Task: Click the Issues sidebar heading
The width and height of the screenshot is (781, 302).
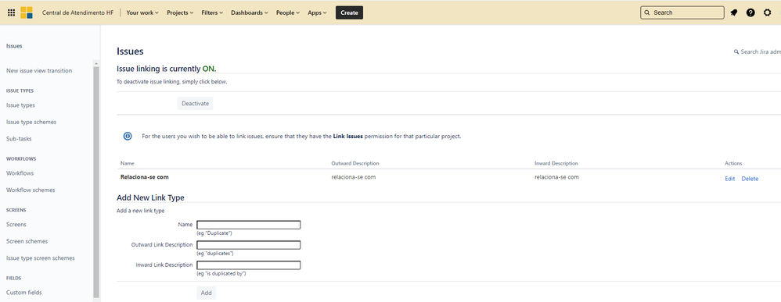Action: pyautogui.click(x=14, y=46)
